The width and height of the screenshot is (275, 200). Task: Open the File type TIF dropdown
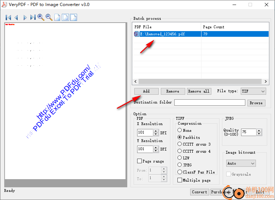click(x=253, y=91)
